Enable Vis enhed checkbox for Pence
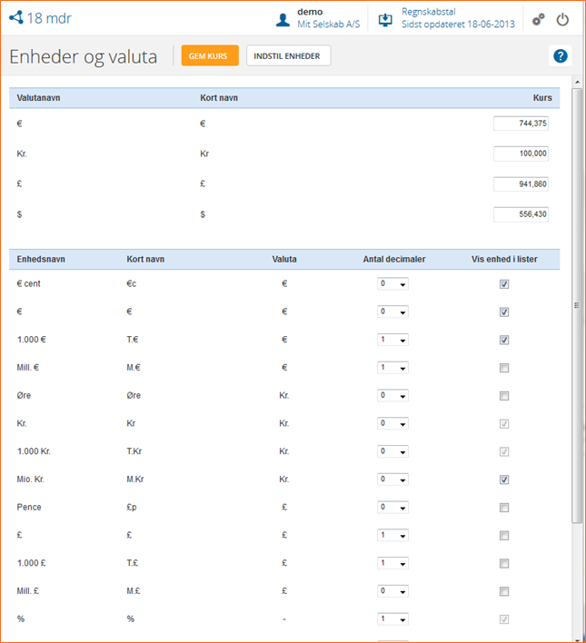This screenshot has width=586, height=643. (x=504, y=508)
